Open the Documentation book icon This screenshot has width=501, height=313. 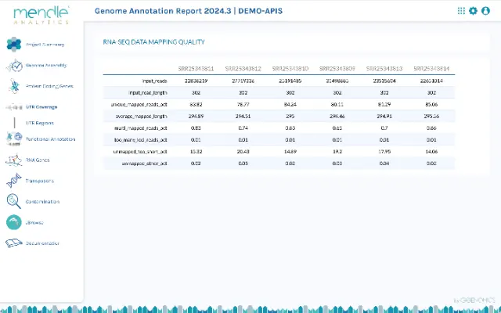tap(13, 243)
